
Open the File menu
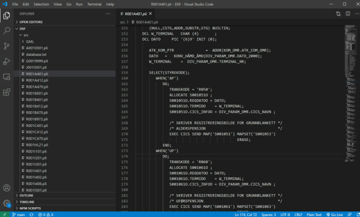(15, 4)
